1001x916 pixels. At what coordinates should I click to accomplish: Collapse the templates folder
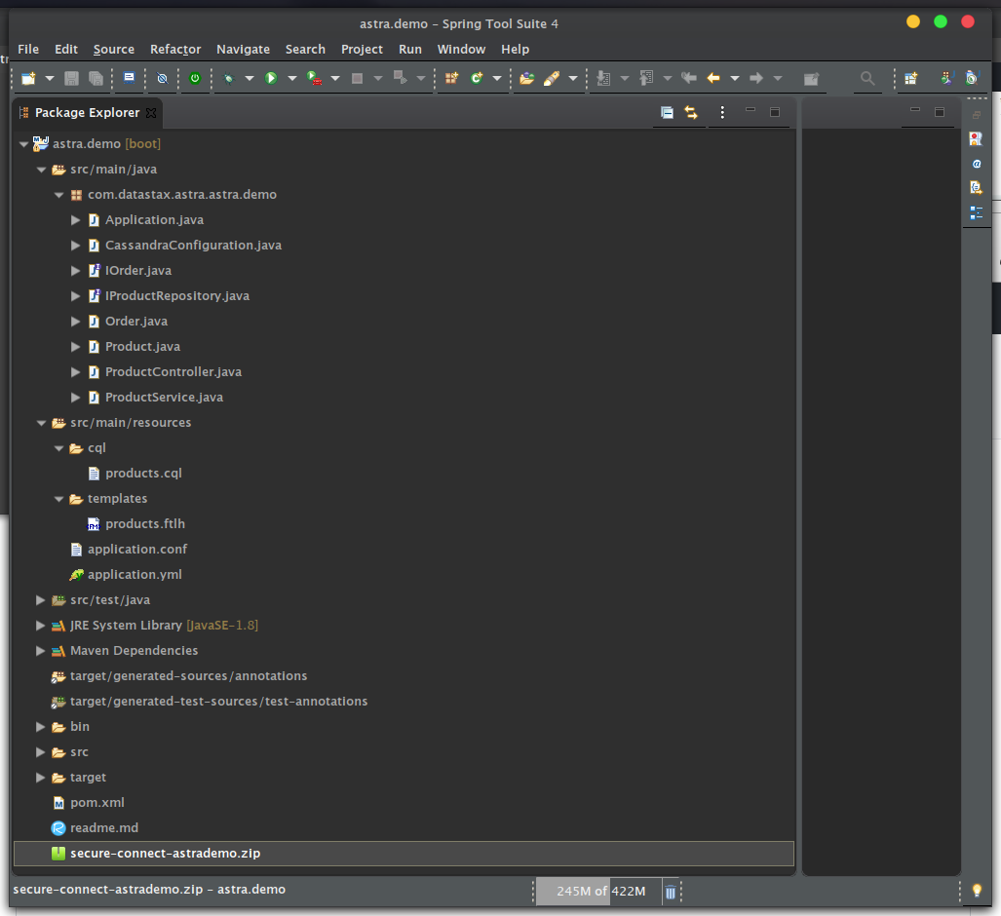pos(58,499)
